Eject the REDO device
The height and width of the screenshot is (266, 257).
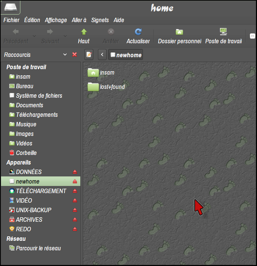(x=75, y=229)
